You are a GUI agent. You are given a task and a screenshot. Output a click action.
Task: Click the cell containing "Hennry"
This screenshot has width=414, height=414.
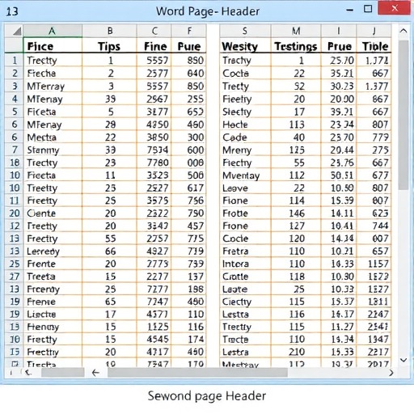(53, 327)
